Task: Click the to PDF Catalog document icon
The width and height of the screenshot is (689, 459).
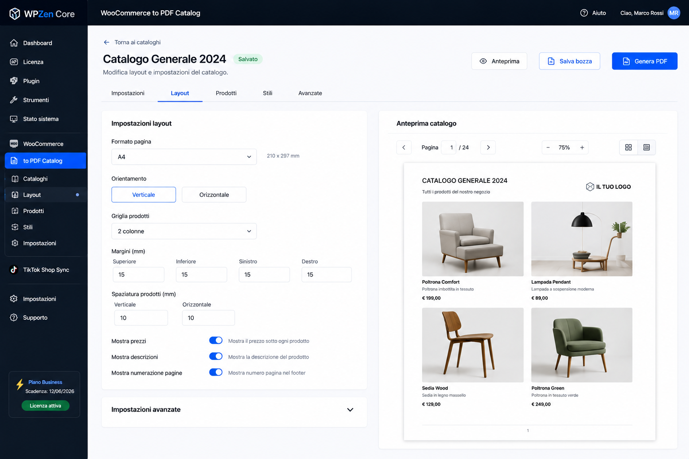Action: (14, 160)
